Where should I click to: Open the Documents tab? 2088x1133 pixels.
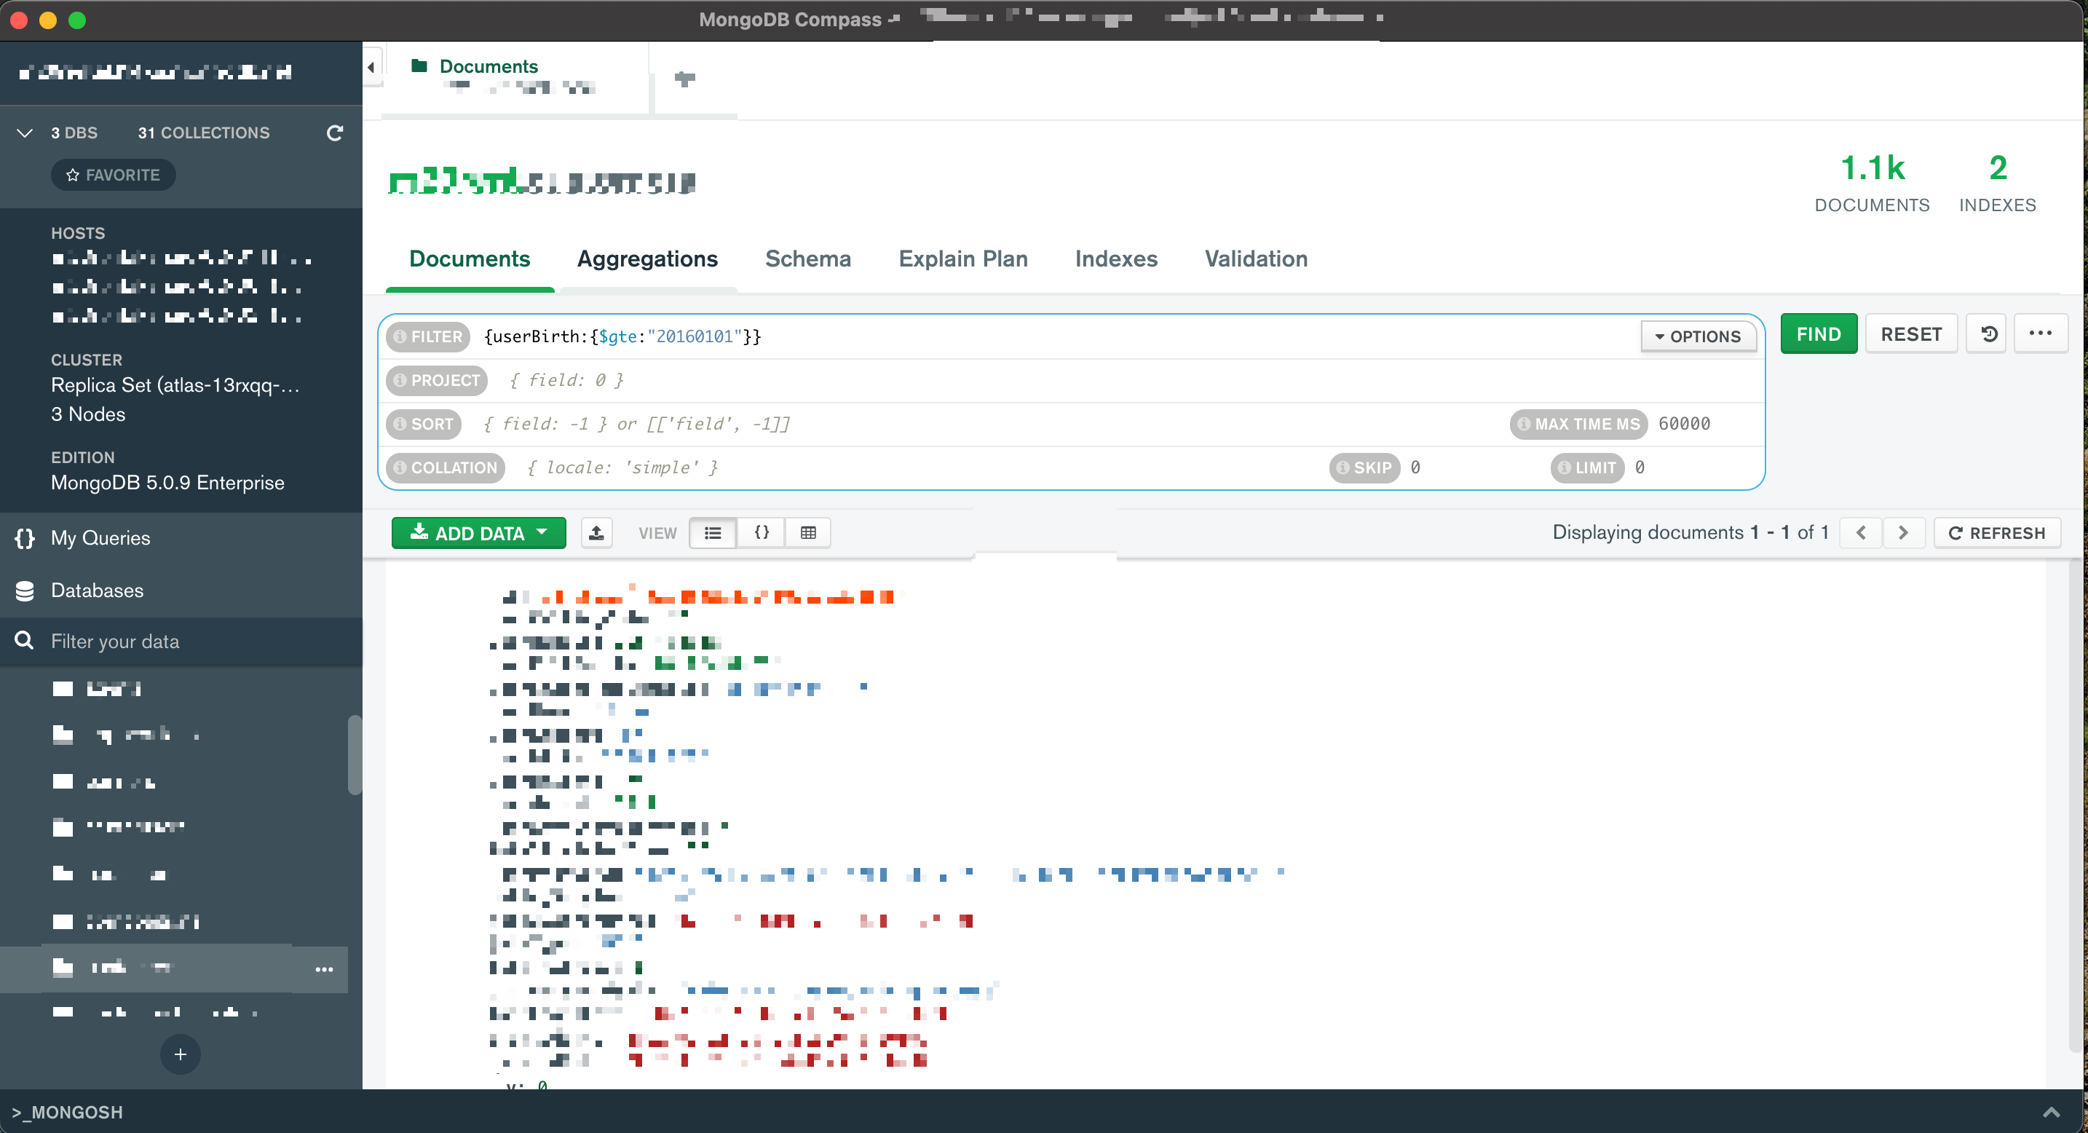470,258
